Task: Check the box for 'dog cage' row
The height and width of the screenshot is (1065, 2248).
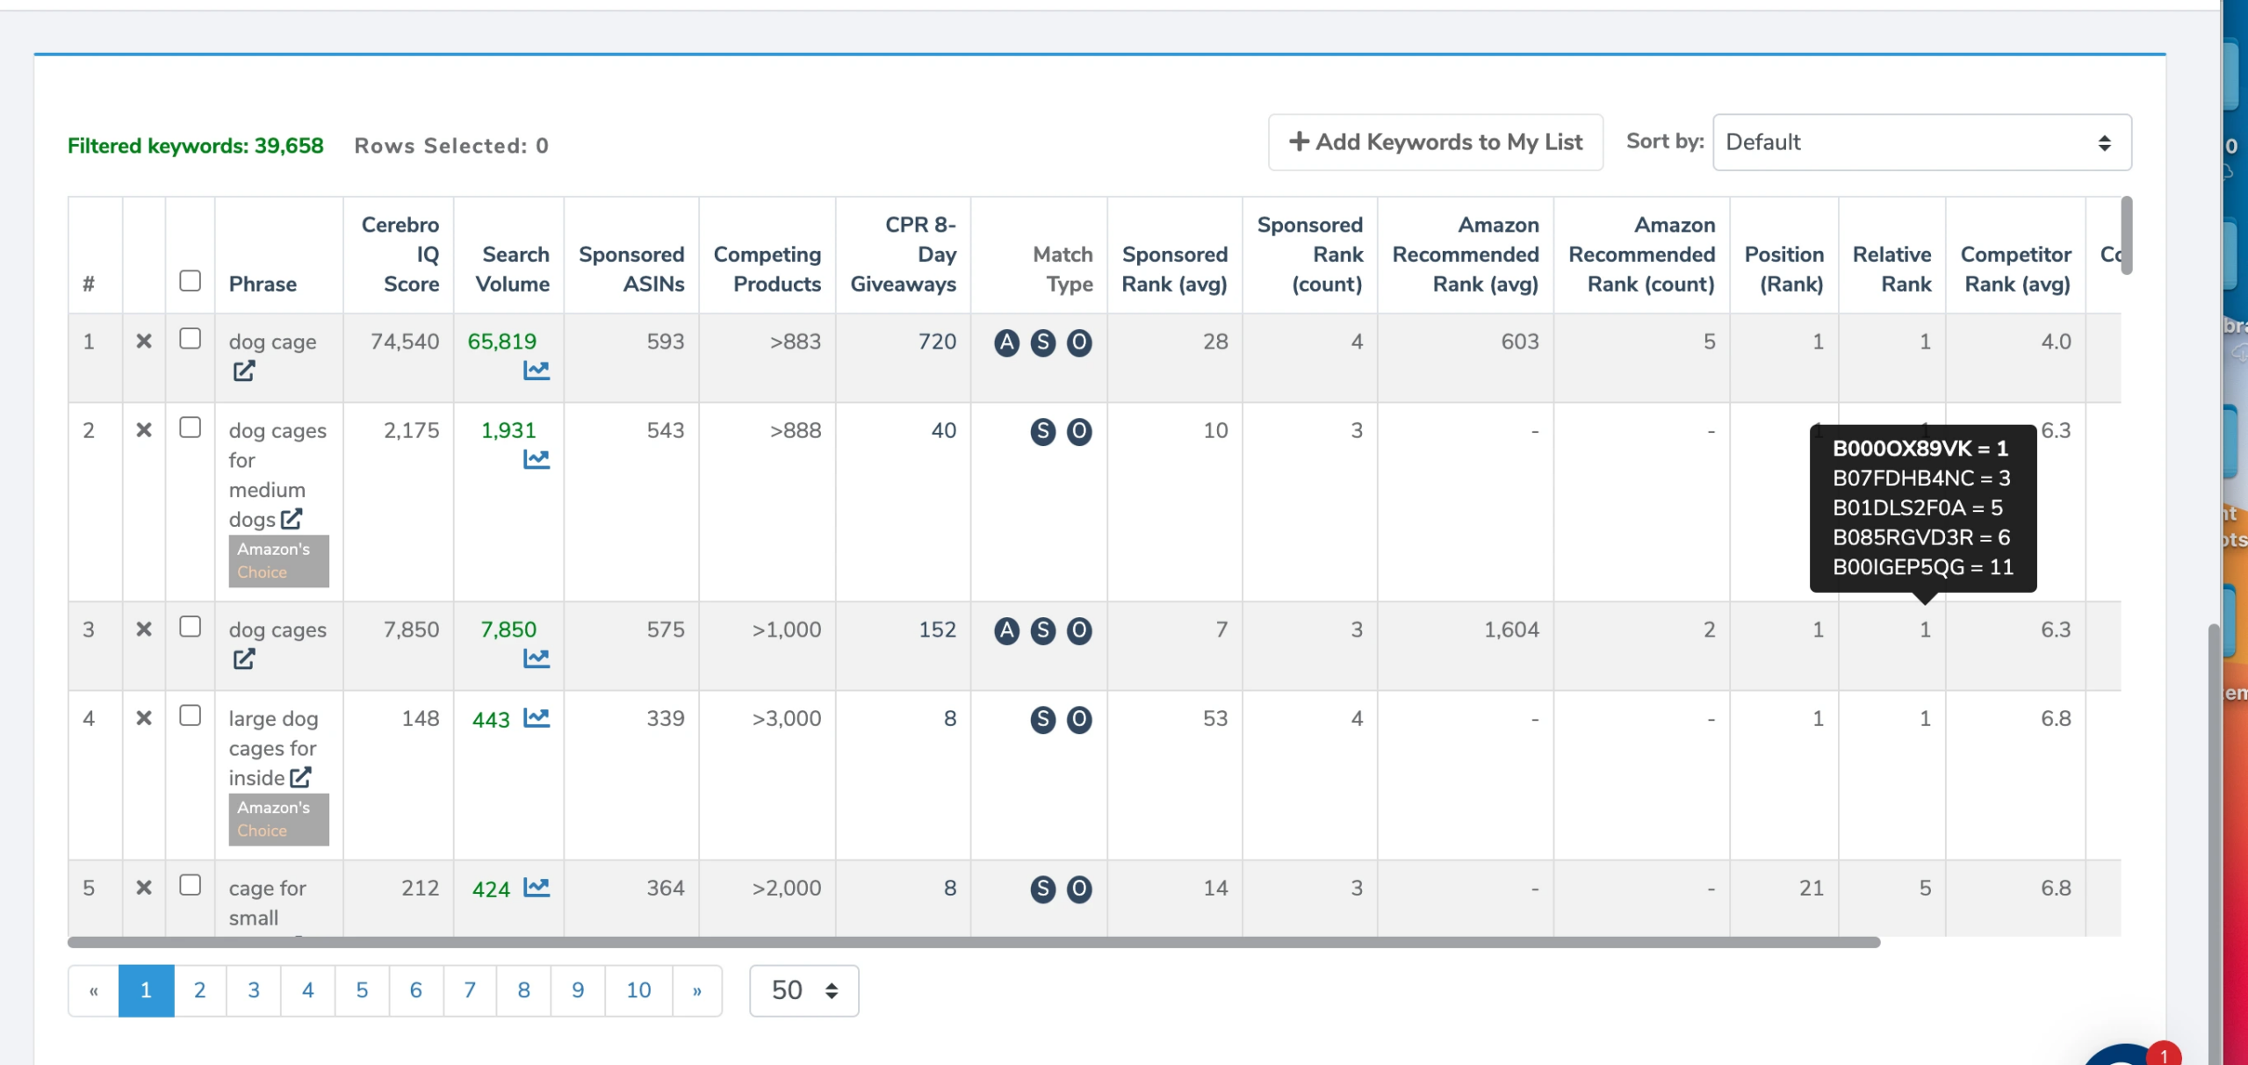Action: click(190, 339)
